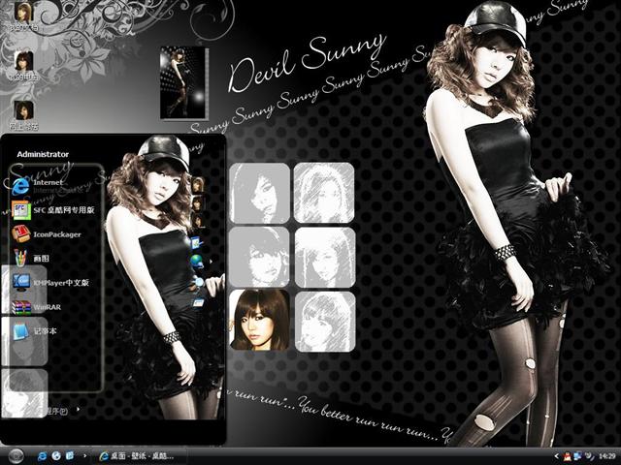621x465 pixels.
Task: Click the globe quick launch icon next to IE
Action: point(56,456)
